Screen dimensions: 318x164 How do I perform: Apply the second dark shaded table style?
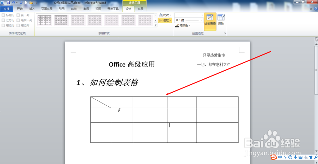pyautogui.click(x=61, y=20)
